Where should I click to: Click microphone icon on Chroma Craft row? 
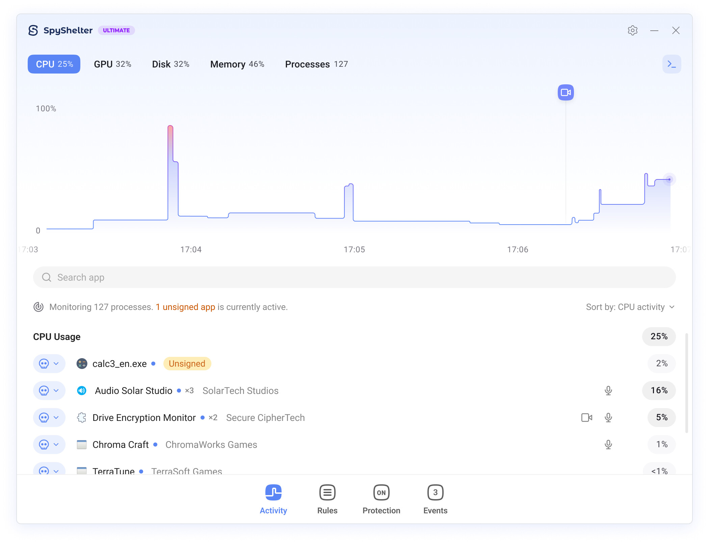tap(608, 445)
